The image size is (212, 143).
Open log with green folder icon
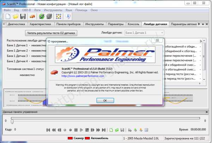coord(117,130)
